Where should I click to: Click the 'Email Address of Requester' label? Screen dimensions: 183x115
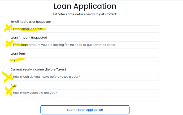pyautogui.click(x=31, y=22)
